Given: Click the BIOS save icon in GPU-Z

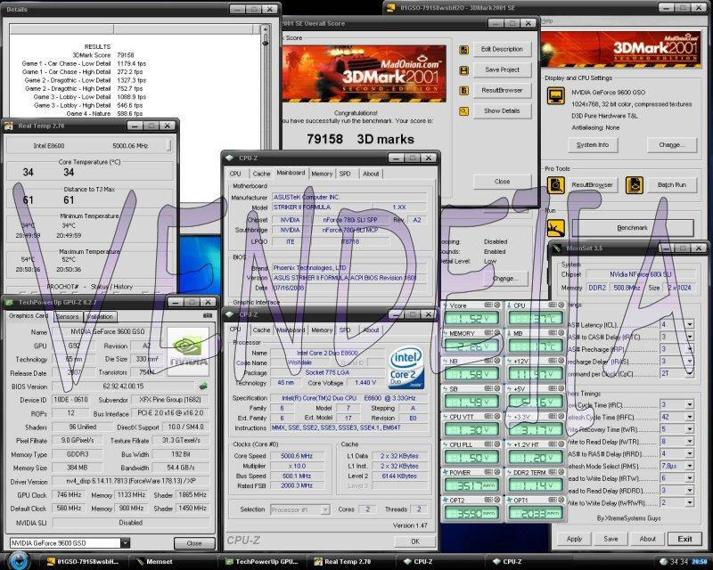Looking at the screenshot, I should pos(203,386).
